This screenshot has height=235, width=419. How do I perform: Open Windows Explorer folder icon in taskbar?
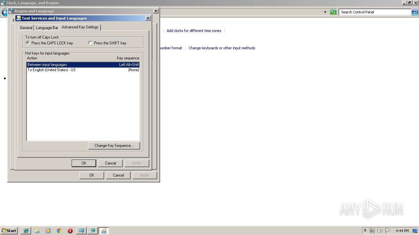pyautogui.click(x=37, y=231)
